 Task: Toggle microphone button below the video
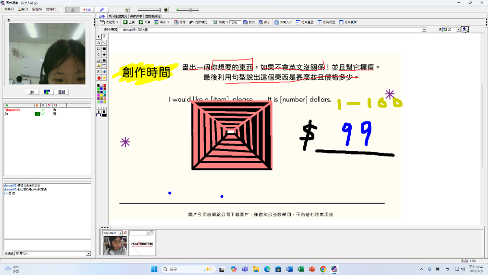[x=32, y=92]
